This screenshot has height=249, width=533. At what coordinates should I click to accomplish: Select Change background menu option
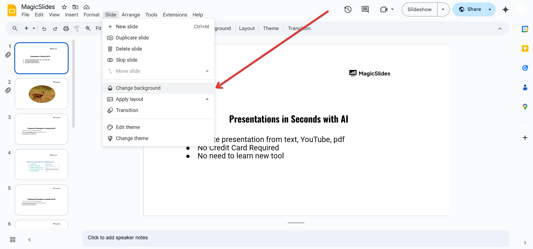click(138, 88)
